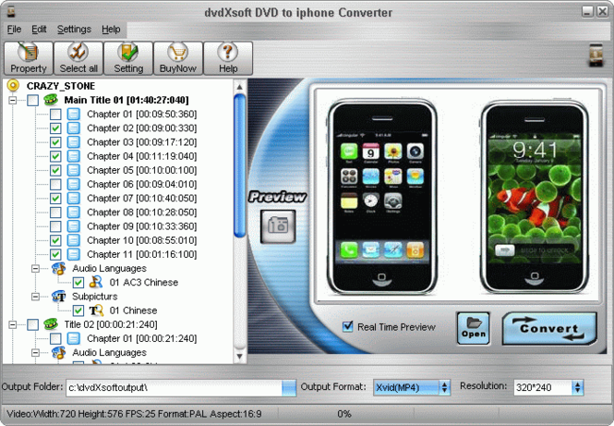This screenshot has width=614, height=426.
Task: Select the CRAZY_STONE root label
Action: (61, 86)
